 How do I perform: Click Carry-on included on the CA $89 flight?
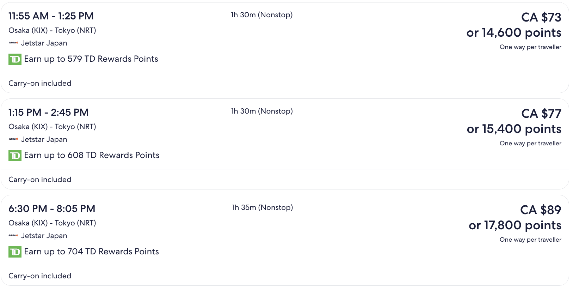coord(40,276)
